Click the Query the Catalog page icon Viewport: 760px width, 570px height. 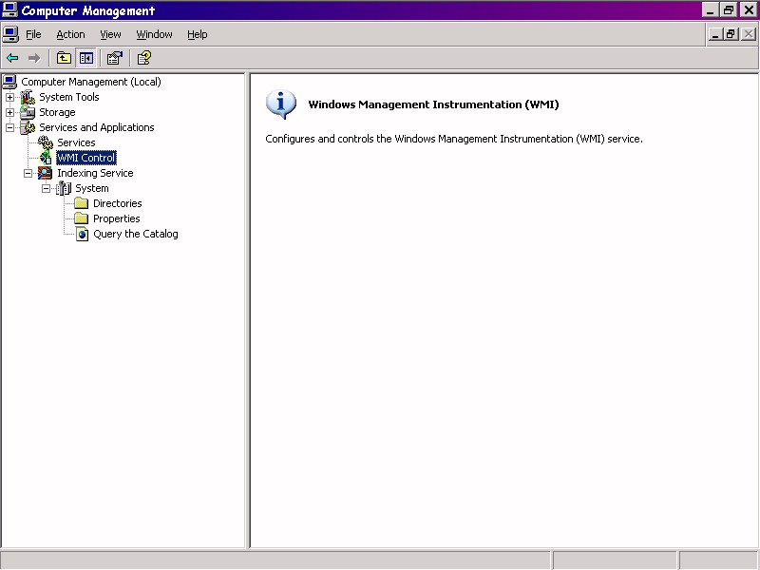point(82,234)
